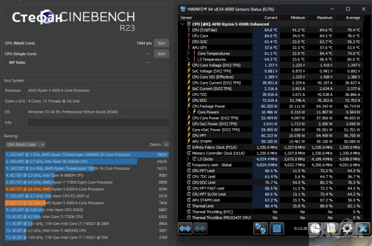Click lightning icon beside CPU Core Voltage
Screen dimensions: 372x246
point(189,65)
